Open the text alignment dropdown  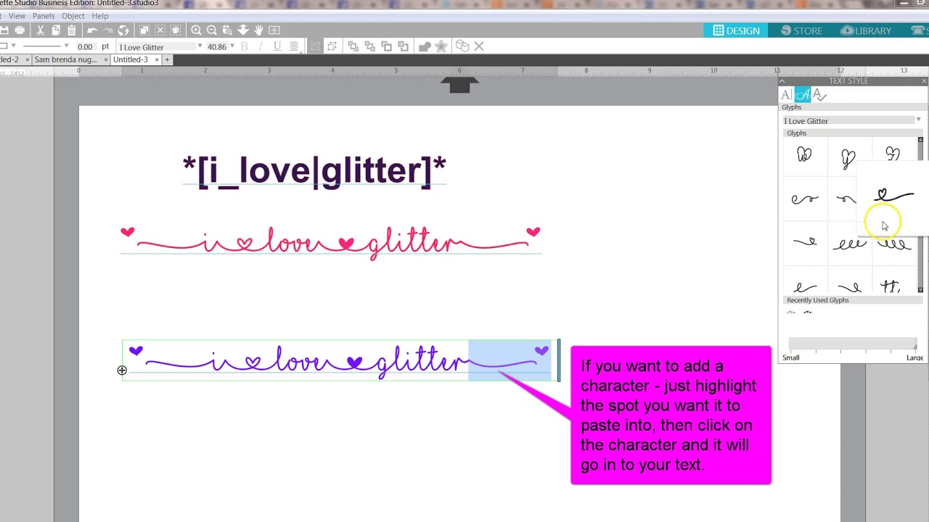(294, 46)
